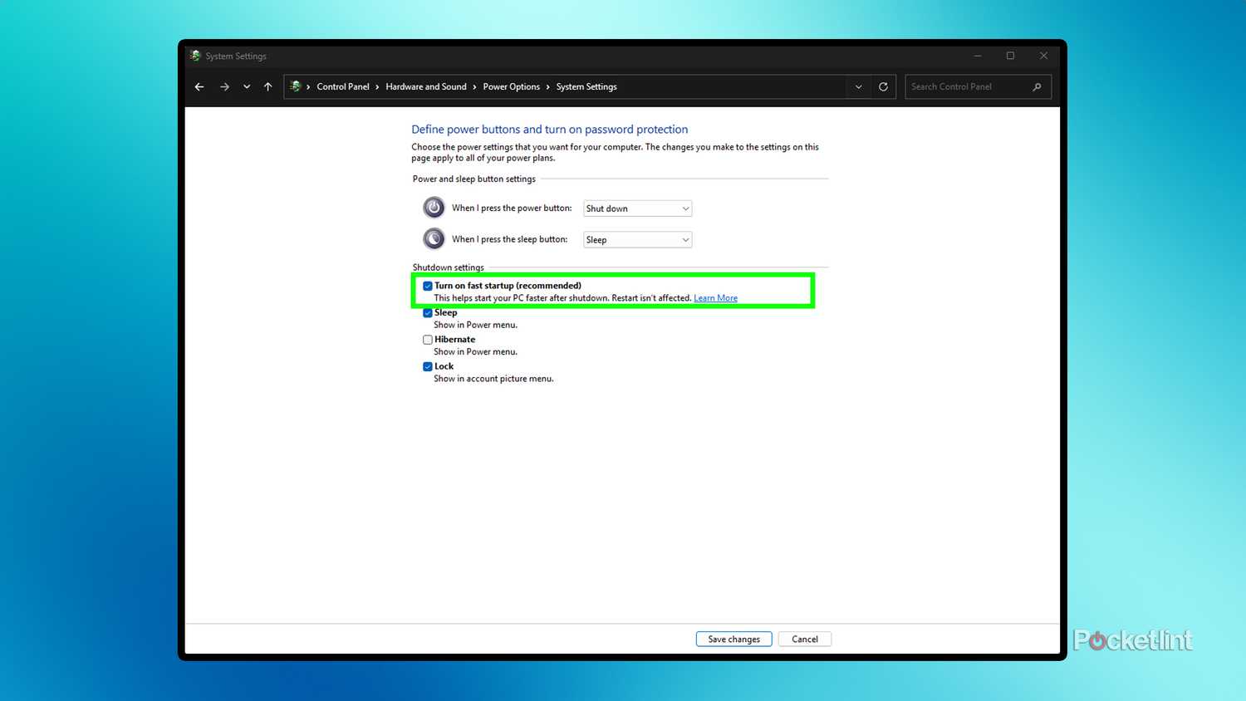This screenshot has width=1246, height=701.
Task: Uncheck the Sleep option
Action: pos(428,312)
